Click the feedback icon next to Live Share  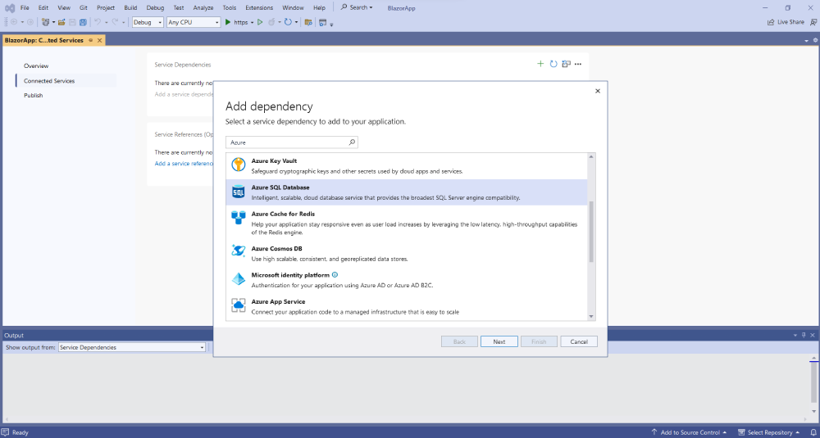tap(813, 22)
